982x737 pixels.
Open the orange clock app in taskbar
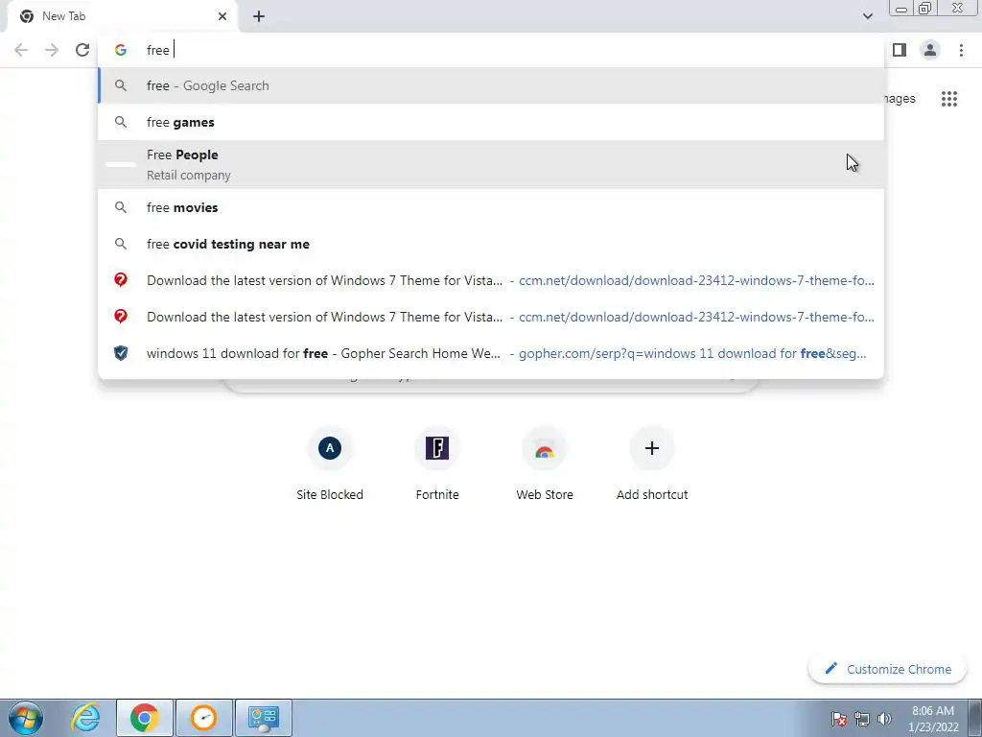click(204, 718)
